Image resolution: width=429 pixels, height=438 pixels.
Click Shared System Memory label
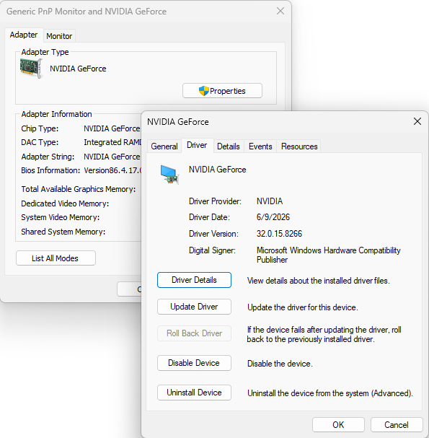point(63,232)
